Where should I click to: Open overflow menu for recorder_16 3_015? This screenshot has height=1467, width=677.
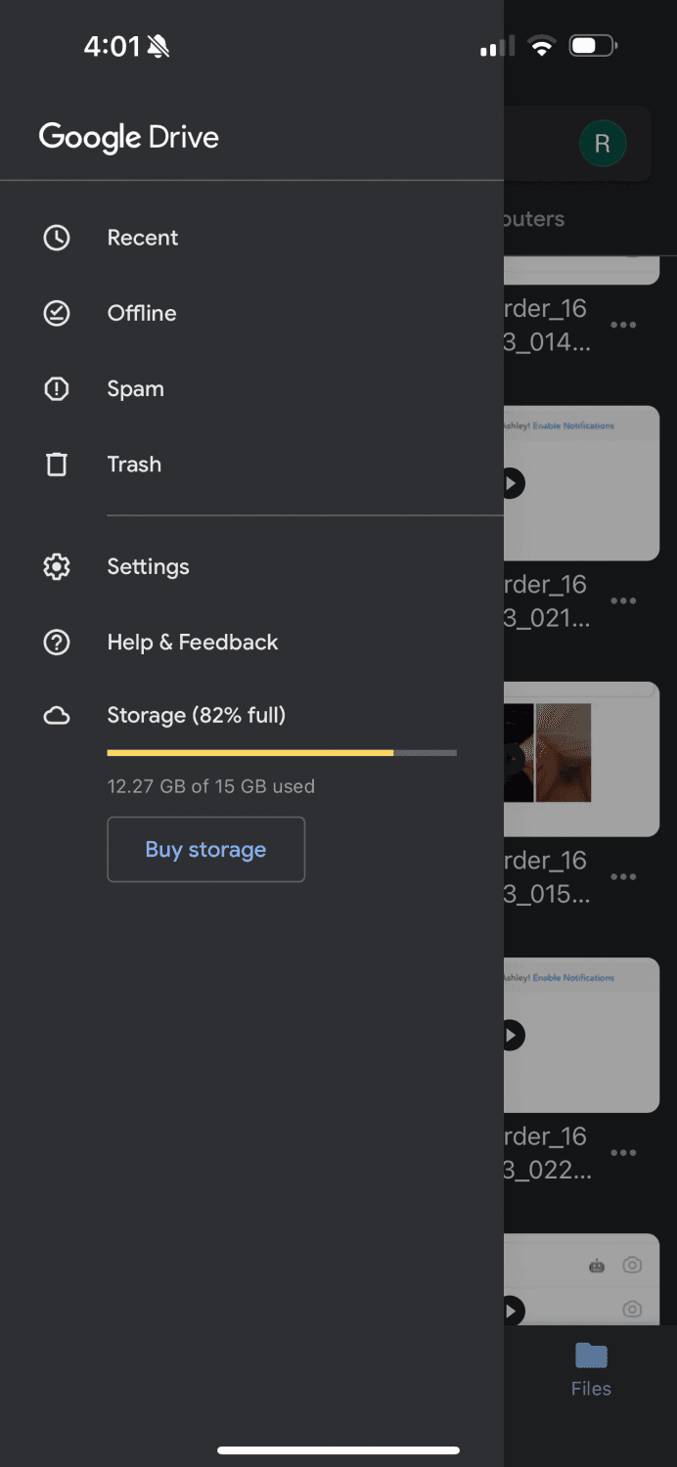coord(623,876)
